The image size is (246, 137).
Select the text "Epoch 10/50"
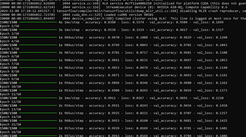tap(11, 87)
